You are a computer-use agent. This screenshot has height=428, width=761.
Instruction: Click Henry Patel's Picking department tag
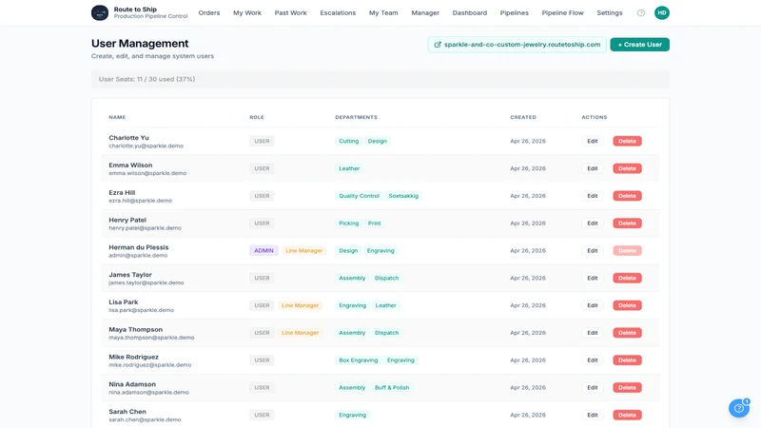pyautogui.click(x=348, y=224)
